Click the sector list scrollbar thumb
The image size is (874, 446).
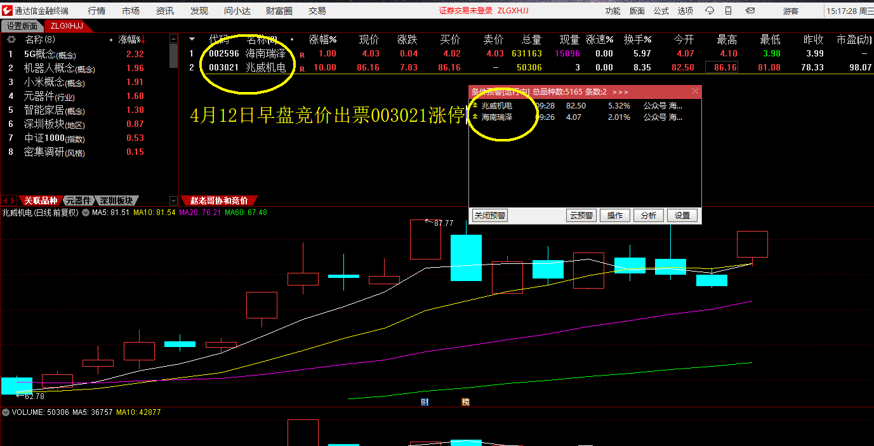[174, 55]
